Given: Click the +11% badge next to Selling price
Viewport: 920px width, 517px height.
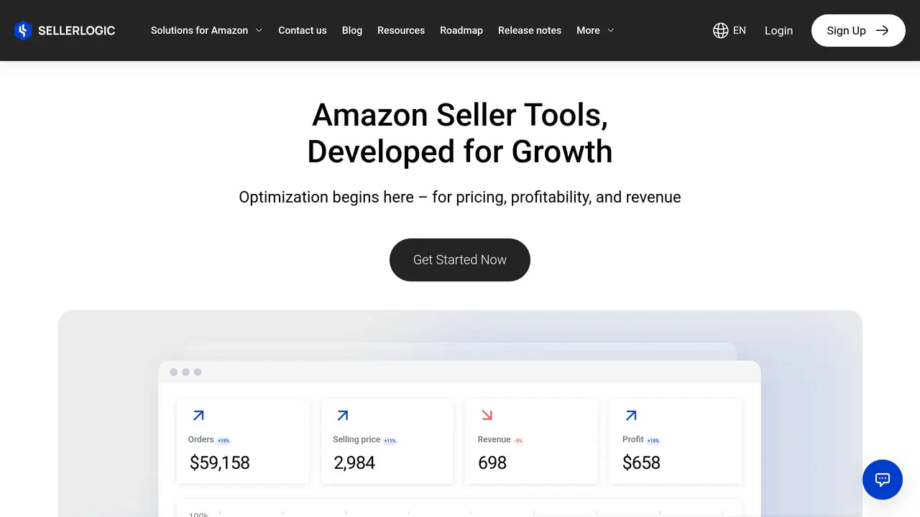Looking at the screenshot, I should click(390, 441).
